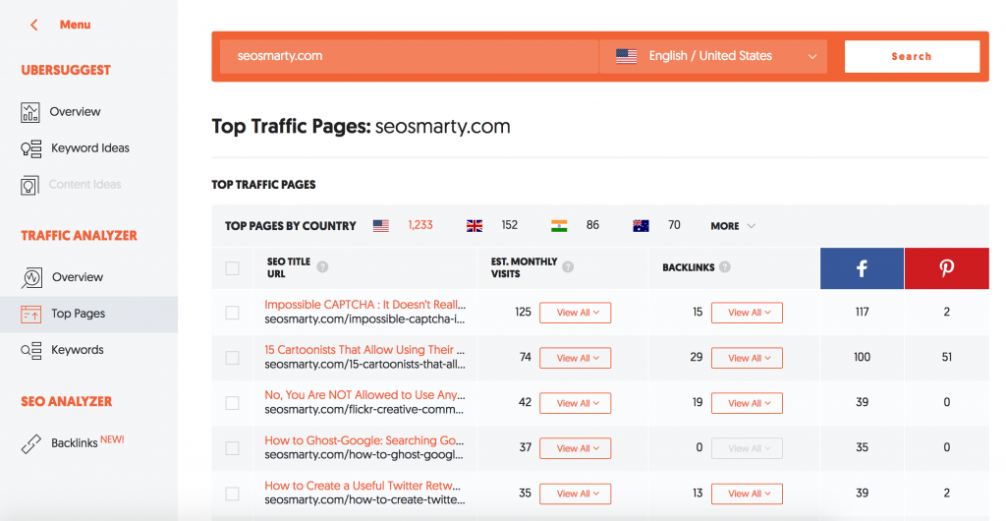Go to Keyword Ideas section

pos(89,148)
